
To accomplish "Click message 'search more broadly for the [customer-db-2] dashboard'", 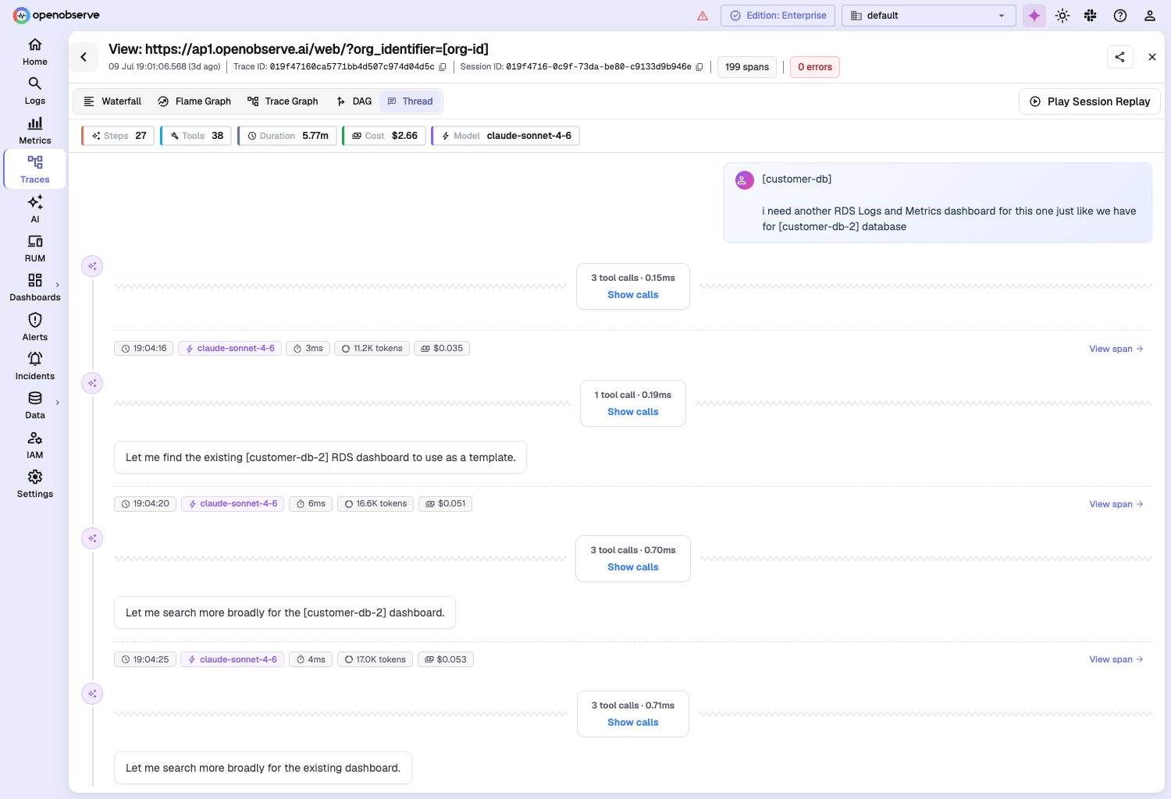I will 285,613.
